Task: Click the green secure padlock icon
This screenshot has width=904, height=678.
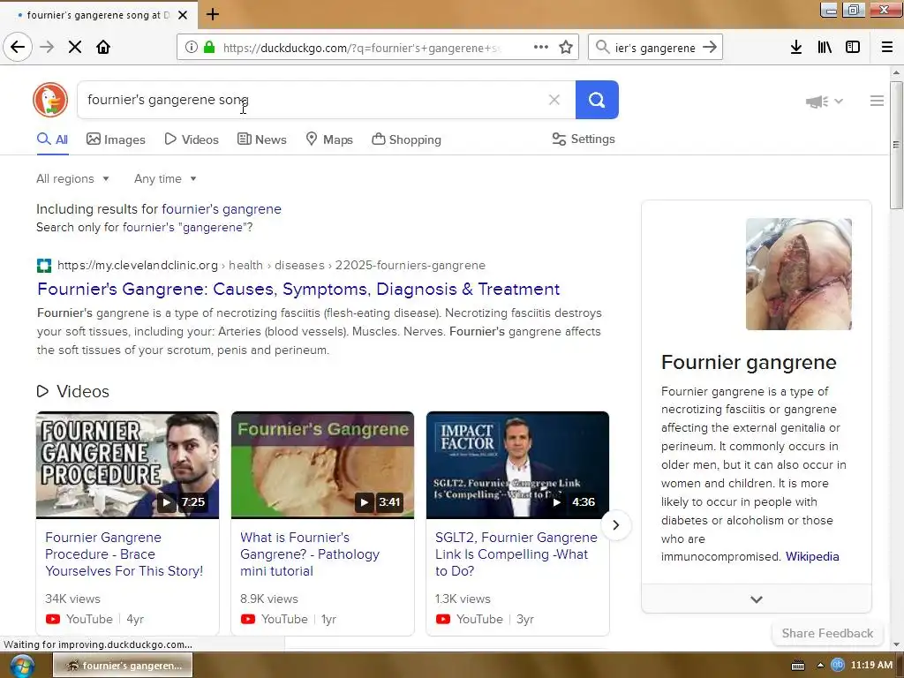Action: pyautogui.click(x=208, y=48)
